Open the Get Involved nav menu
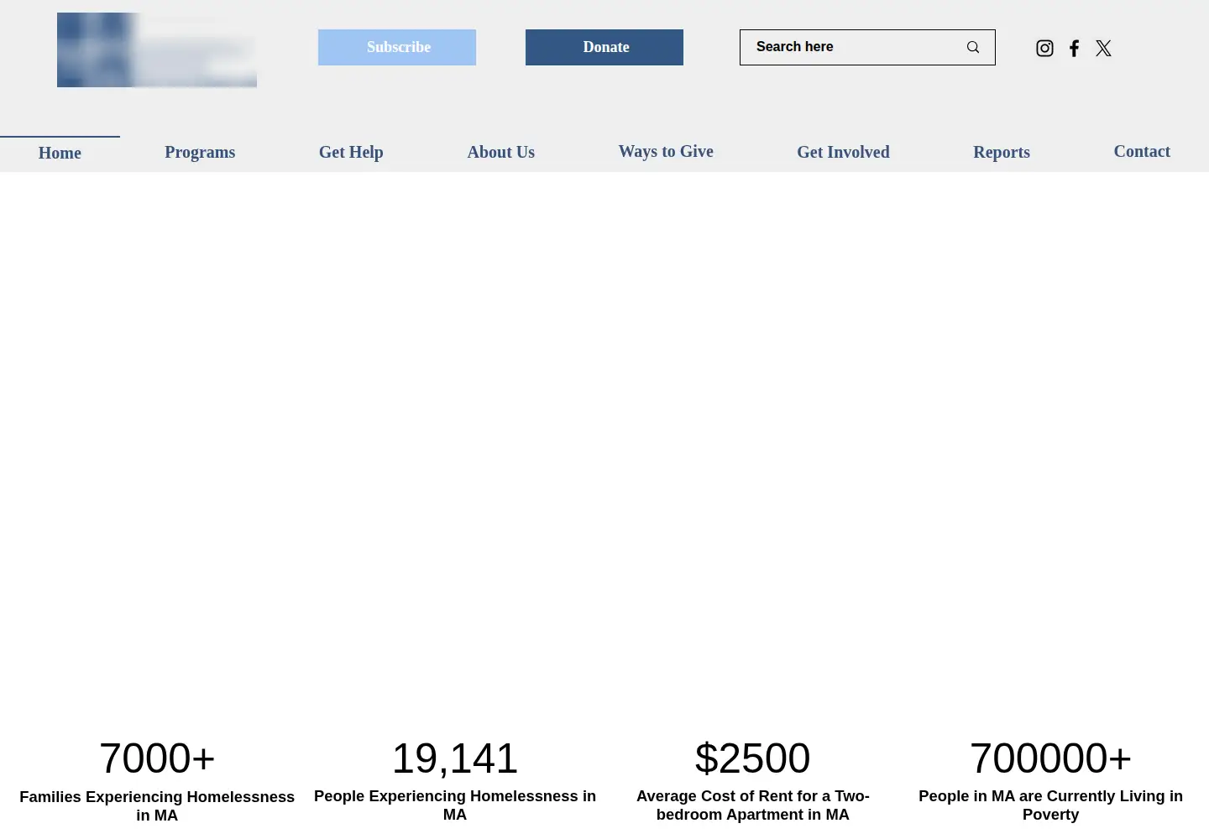 (843, 152)
